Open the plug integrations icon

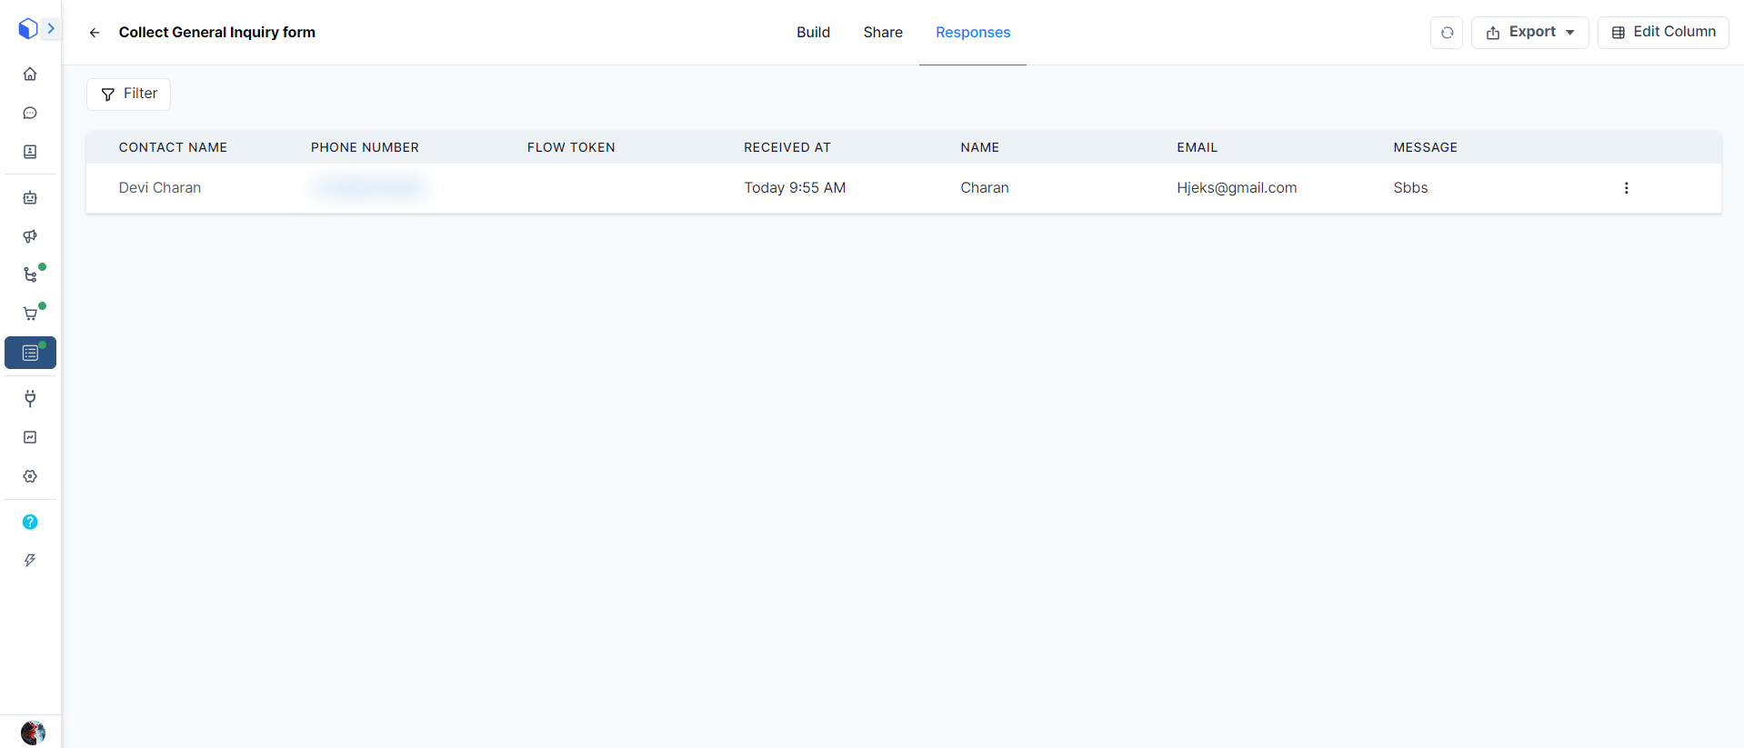pyautogui.click(x=30, y=398)
